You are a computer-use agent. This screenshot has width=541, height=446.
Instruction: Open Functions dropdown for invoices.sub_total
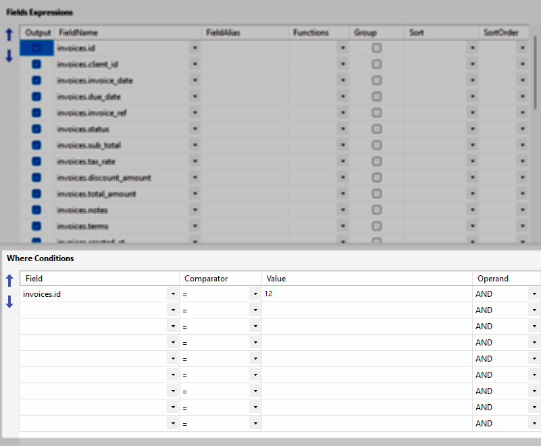[342, 145]
